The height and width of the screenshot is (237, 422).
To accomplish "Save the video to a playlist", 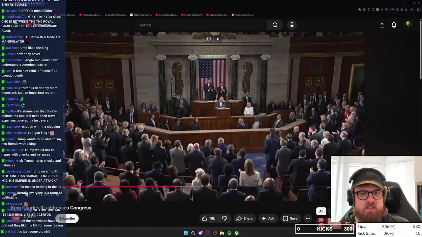I will click(290, 219).
